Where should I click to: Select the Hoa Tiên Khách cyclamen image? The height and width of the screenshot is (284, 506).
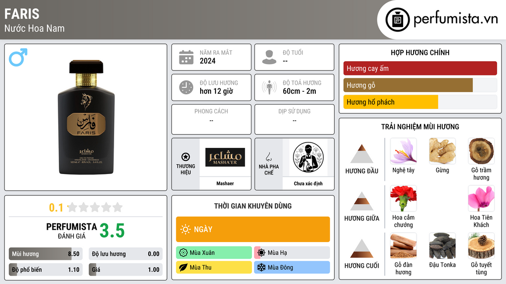click(481, 198)
